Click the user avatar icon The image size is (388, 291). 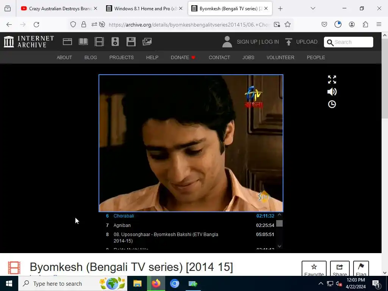click(x=227, y=42)
